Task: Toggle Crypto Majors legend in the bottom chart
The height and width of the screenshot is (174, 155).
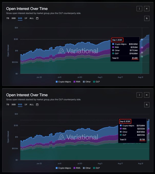Action: click(x=63, y=168)
